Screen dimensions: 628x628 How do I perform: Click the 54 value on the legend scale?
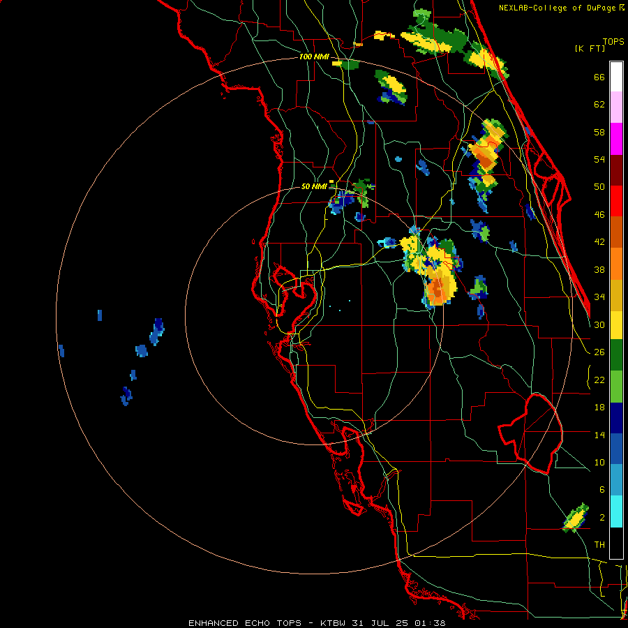[x=599, y=159]
